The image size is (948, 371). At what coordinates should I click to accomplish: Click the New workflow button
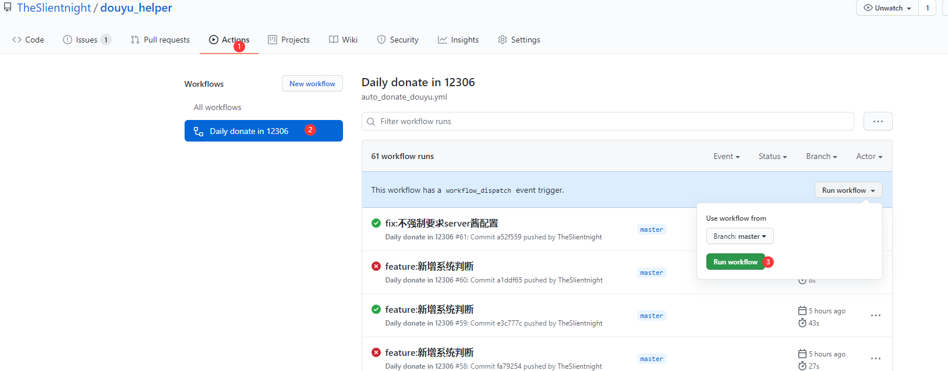click(x=312, y=83)
